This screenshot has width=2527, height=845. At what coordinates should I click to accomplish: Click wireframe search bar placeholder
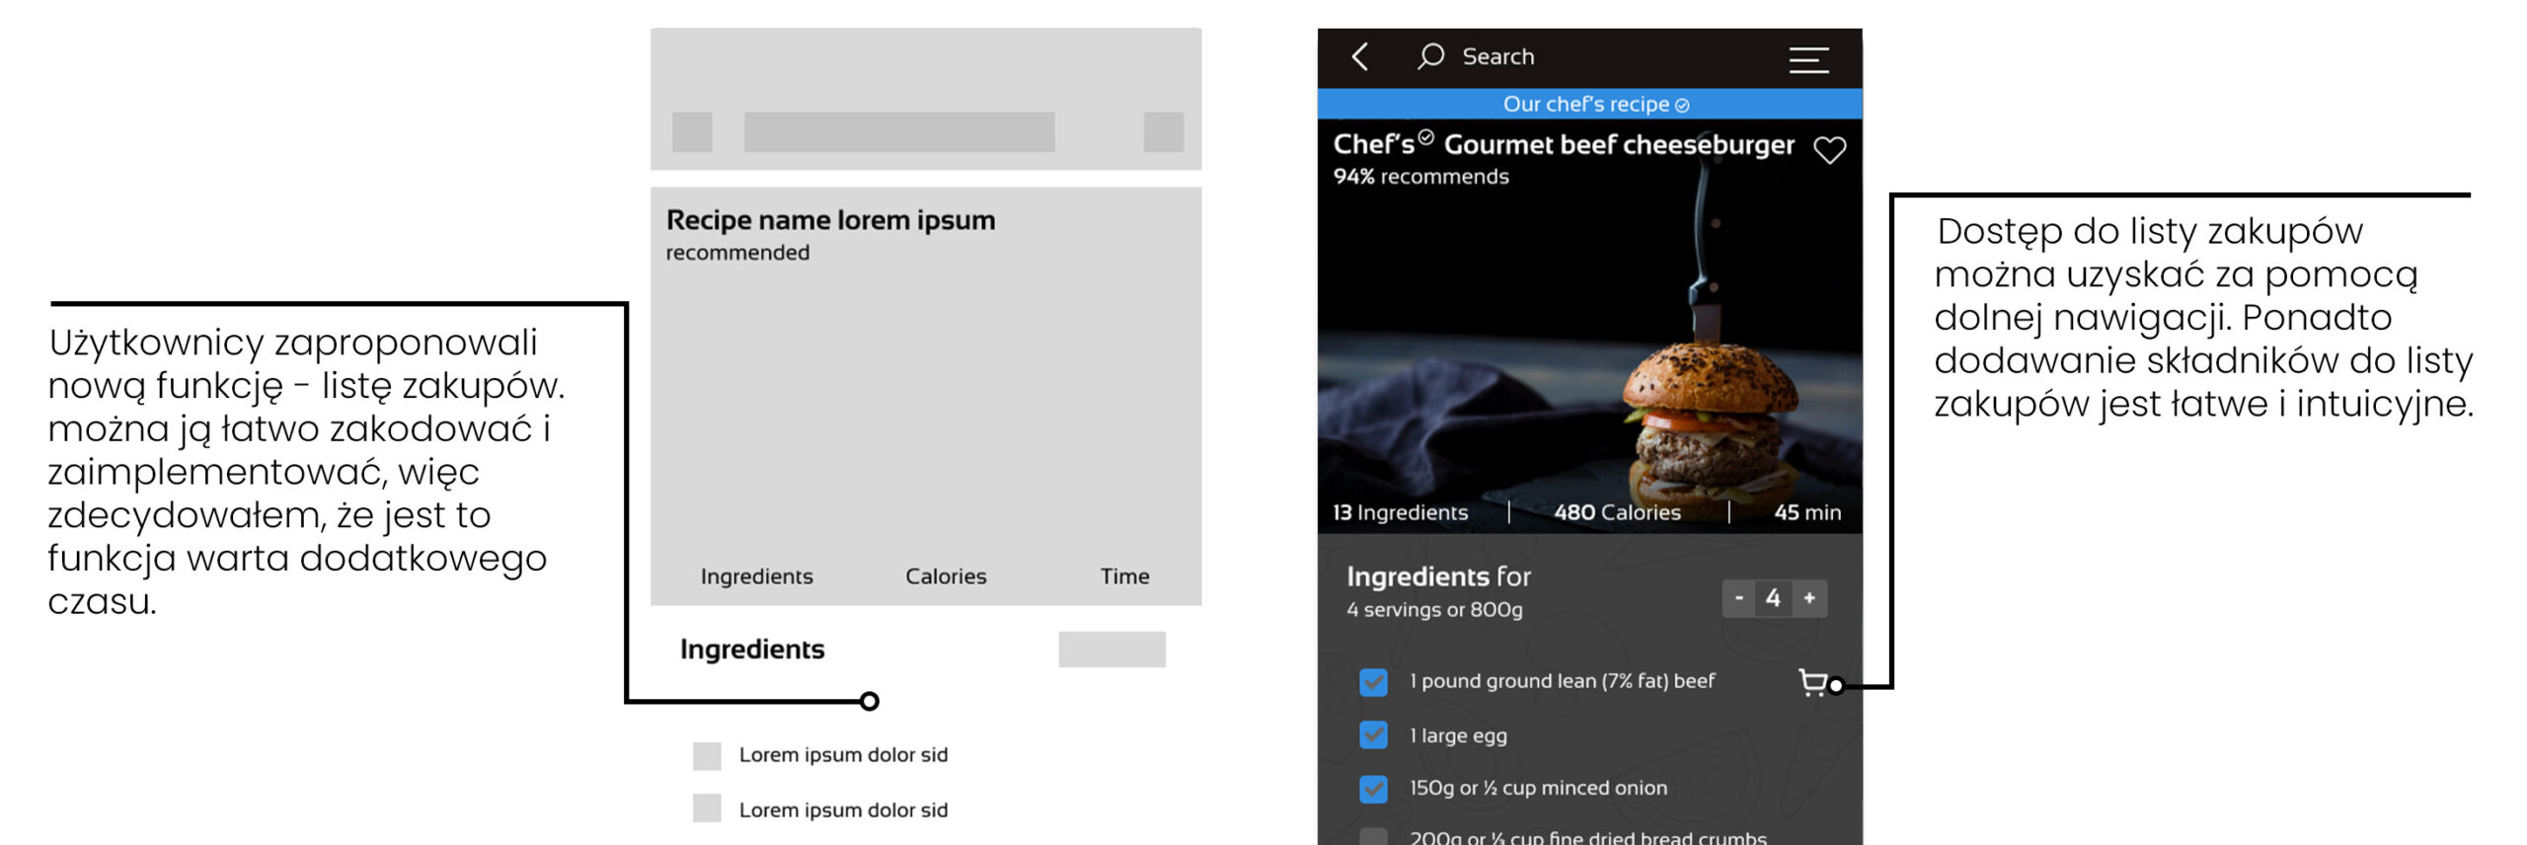pos(899,132)
